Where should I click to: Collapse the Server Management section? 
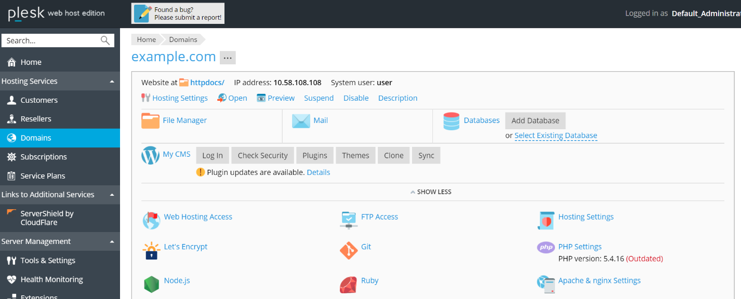pyautogui.click(x=112, y=242)
